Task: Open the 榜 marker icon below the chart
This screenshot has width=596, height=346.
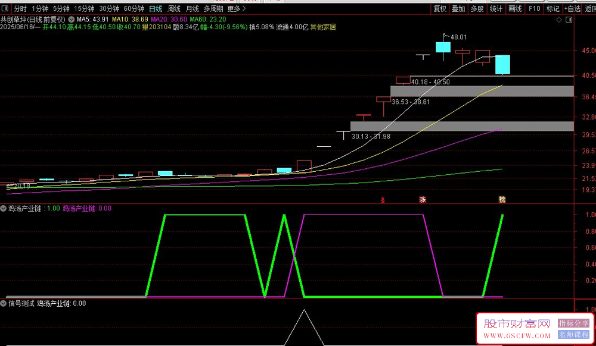Action: pos(502,200)
